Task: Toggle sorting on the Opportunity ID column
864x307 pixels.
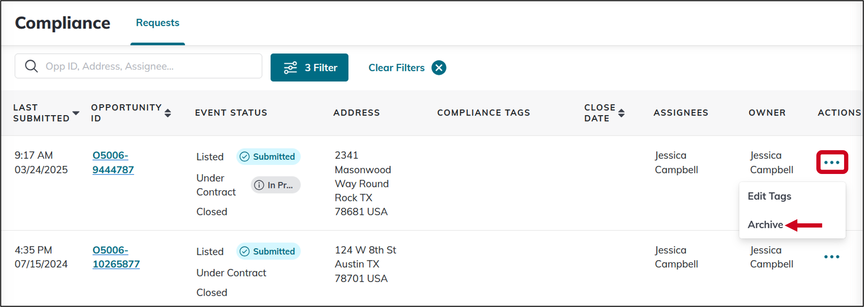Action: (168, 113)
